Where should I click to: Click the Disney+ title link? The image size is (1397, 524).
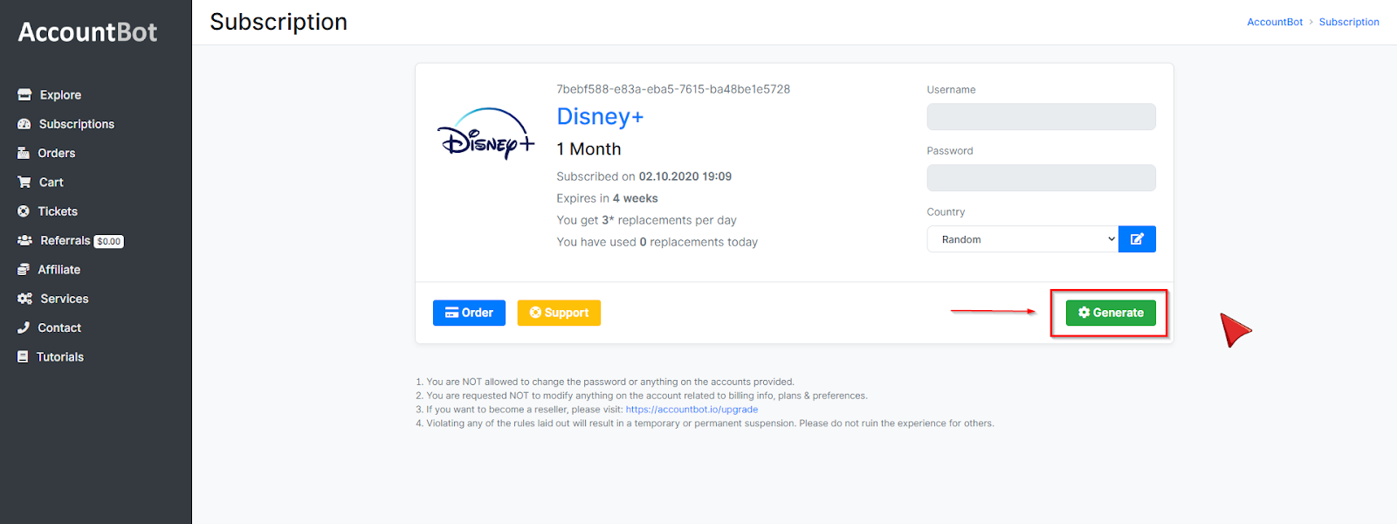click(600, 116)
